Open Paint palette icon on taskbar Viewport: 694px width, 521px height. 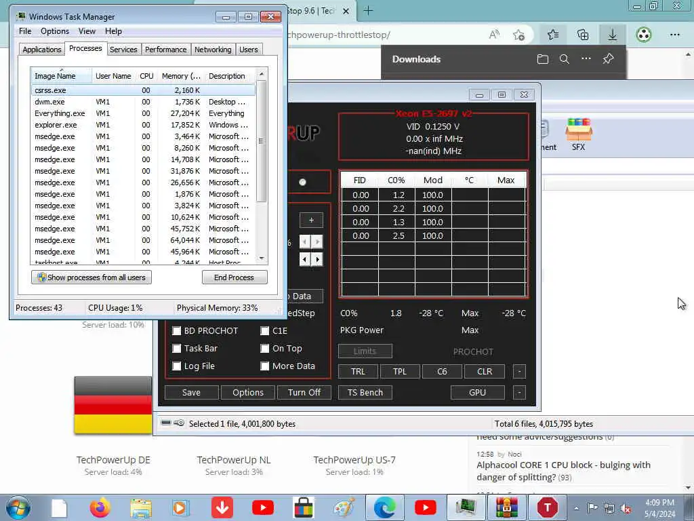344,507
